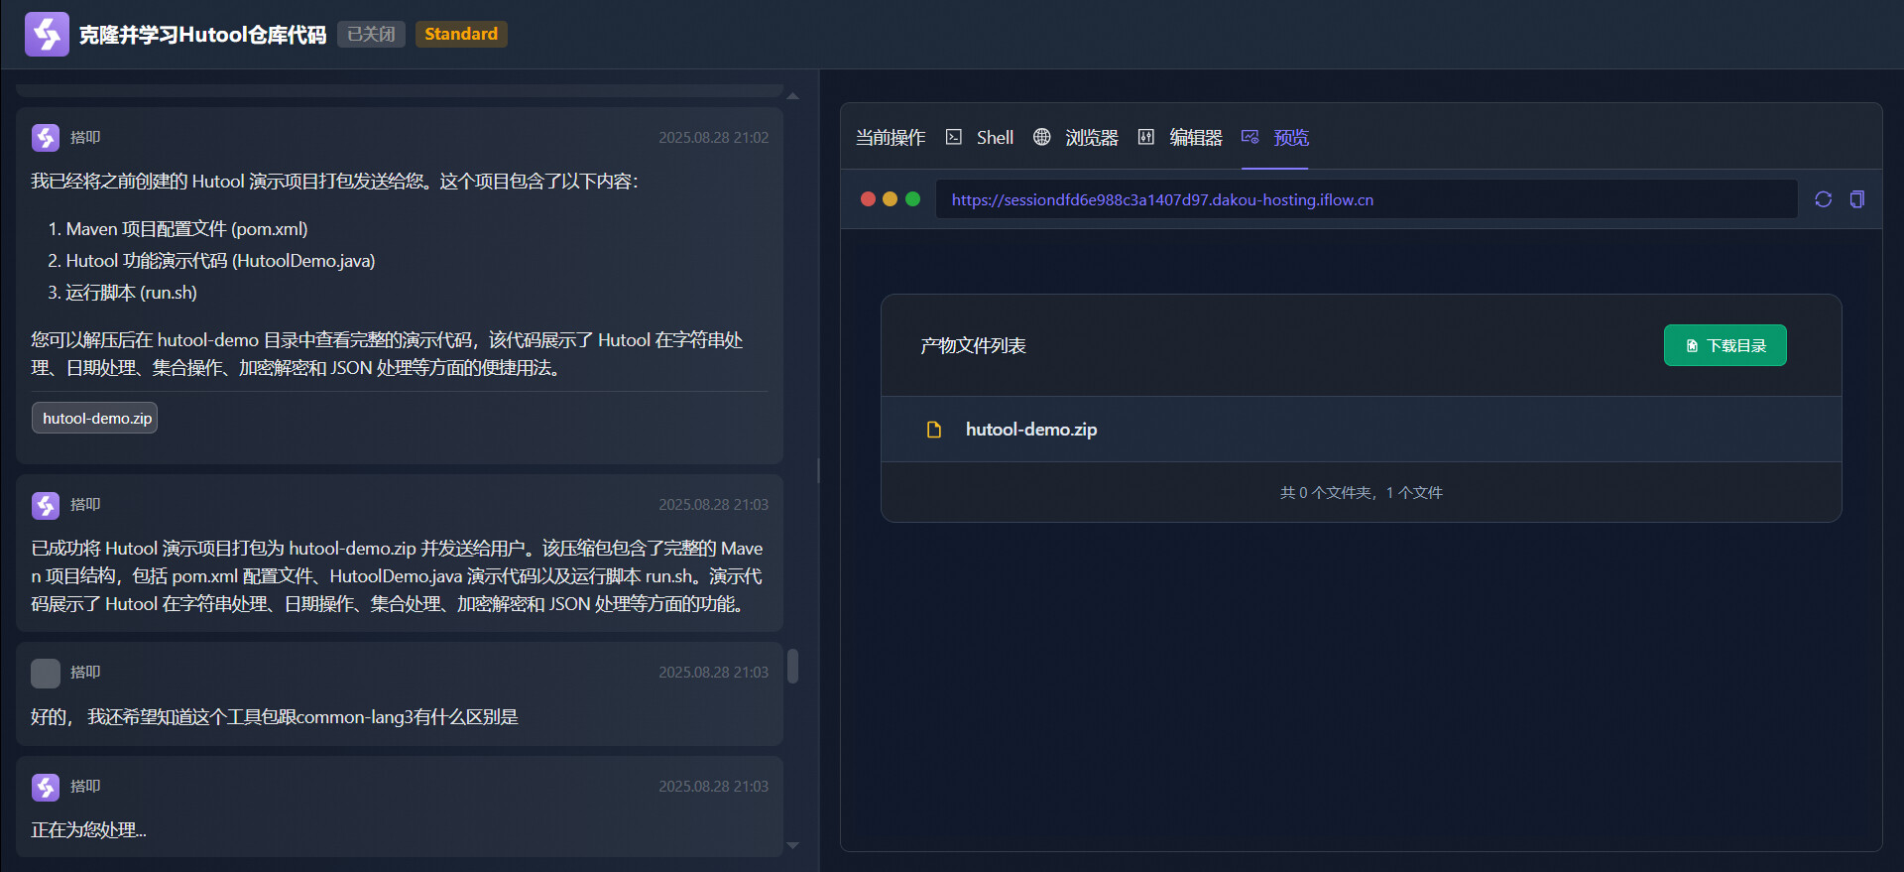
Task: Click the chat scrollbar down arrow
Action: pyautogui.click(x=792, y=845)
